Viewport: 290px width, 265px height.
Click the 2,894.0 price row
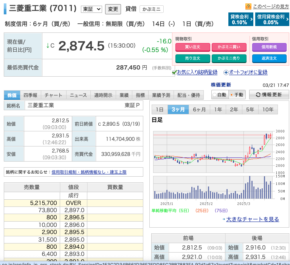click(x=73, y=247)
